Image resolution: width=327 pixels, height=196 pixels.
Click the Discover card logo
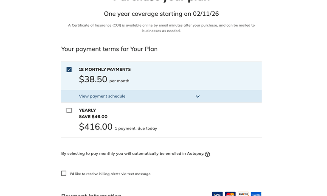243,194
